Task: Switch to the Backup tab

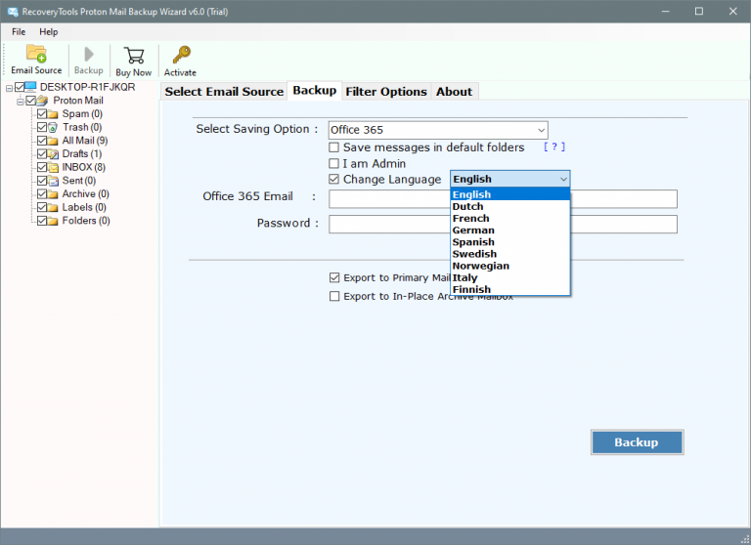Action: (x=315, y=91)
